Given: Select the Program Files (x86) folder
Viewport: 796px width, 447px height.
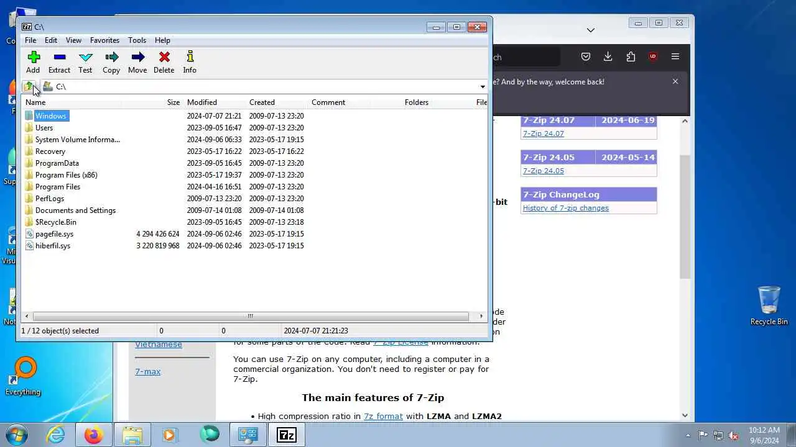Looking at the screenshot, I should 67,175.
